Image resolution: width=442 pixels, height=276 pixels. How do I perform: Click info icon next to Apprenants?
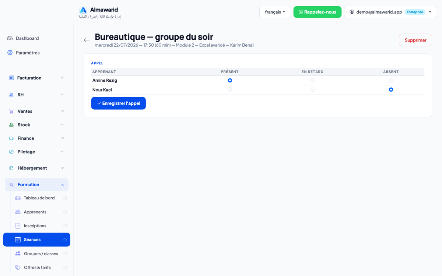(x=65, y=212)
